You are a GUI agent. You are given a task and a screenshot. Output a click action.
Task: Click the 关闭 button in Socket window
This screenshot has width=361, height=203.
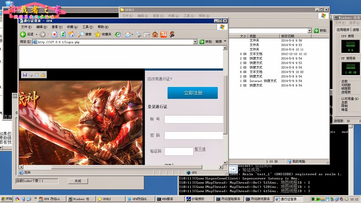78,181
